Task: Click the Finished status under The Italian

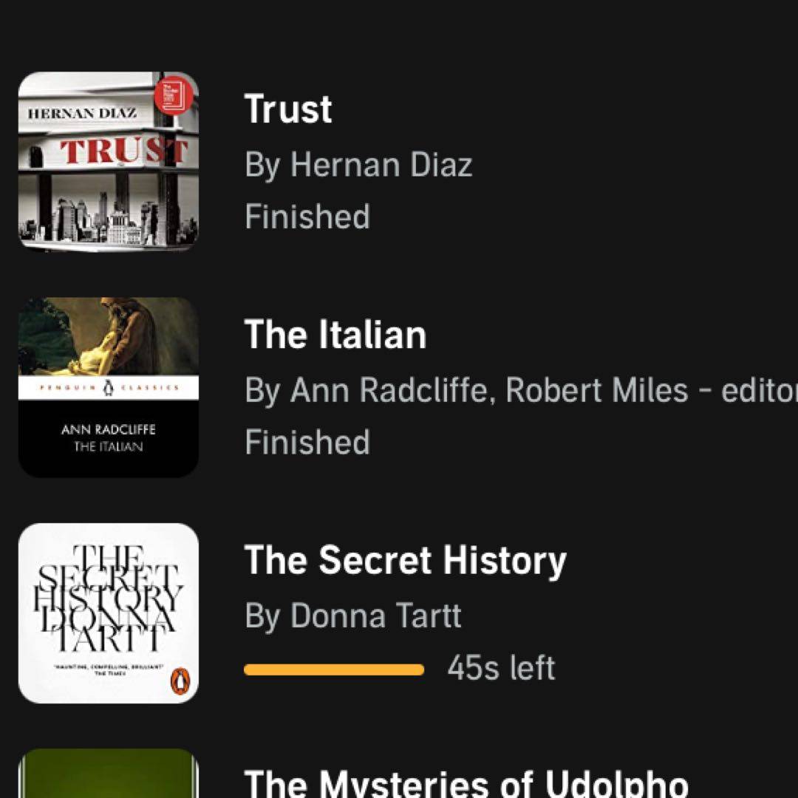Action: [x=307, y=443]
